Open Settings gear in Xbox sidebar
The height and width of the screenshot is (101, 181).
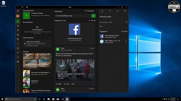18,62
